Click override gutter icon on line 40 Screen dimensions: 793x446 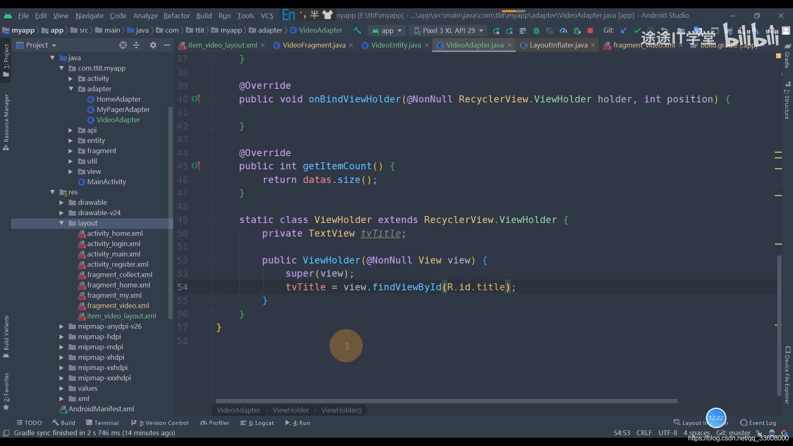click(x=196, y=99)
